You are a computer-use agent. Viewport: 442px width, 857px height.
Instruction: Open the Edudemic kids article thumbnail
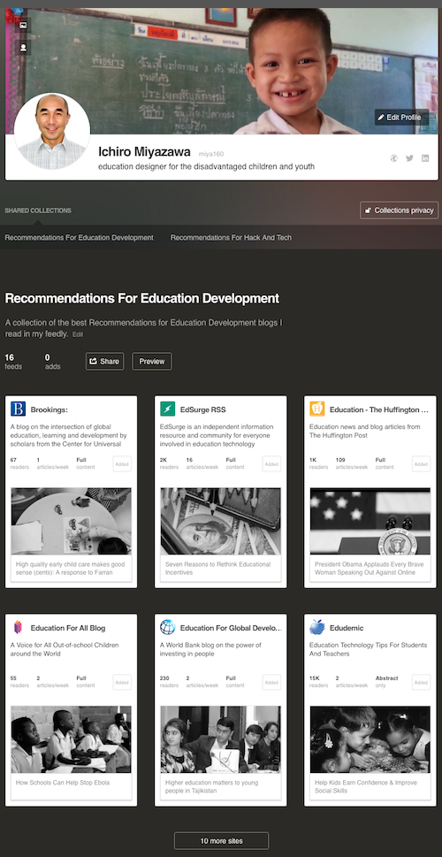pos(370,739)
